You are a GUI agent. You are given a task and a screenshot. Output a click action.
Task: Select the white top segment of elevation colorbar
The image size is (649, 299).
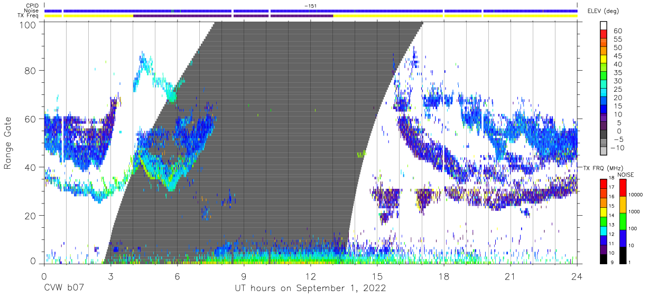click(604, 24)
